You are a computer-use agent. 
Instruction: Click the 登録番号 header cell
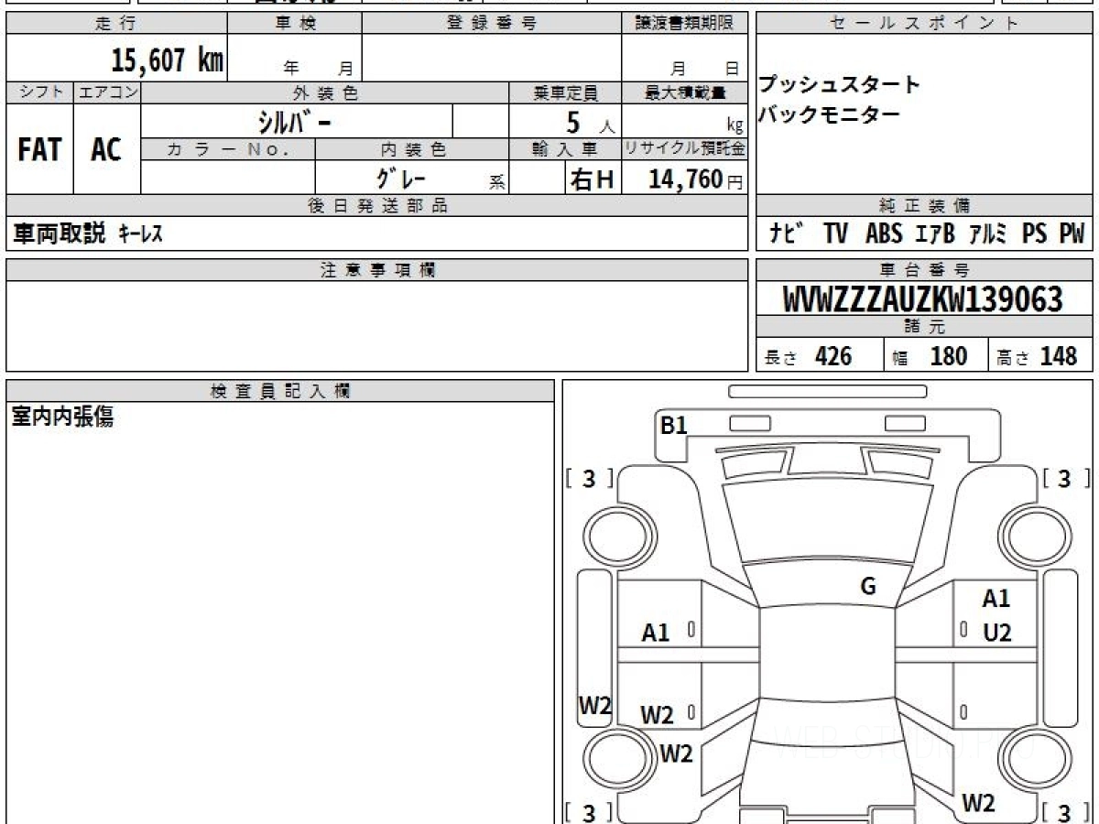click(492, 24)
